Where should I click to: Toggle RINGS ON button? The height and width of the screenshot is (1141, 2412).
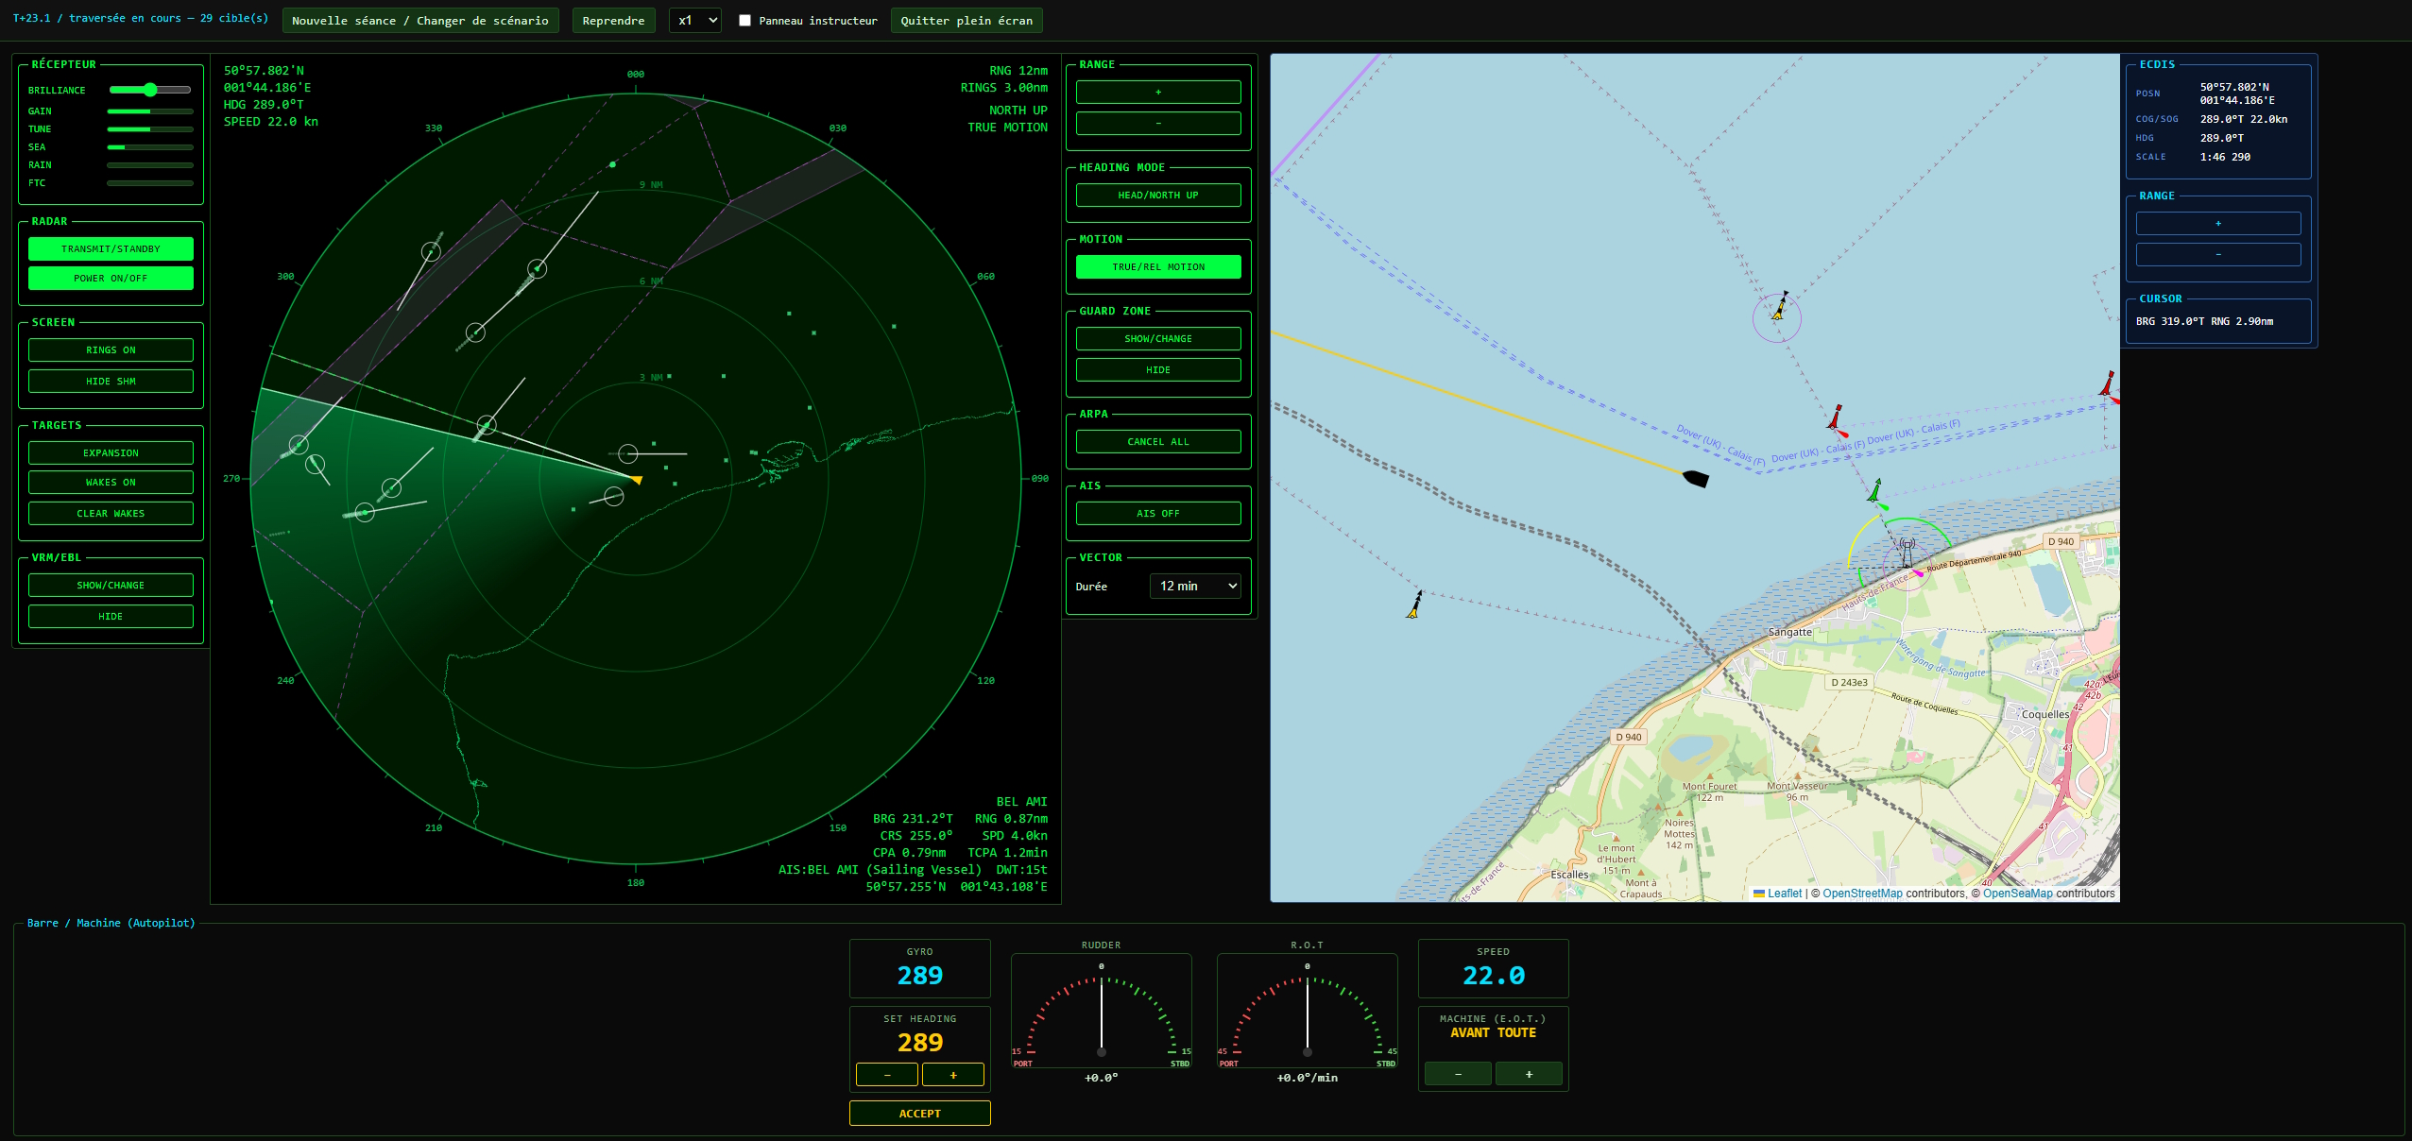(111, 350)
